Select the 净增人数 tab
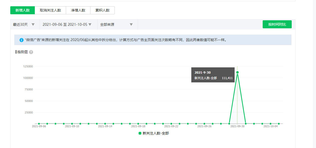 coord(78,10)
